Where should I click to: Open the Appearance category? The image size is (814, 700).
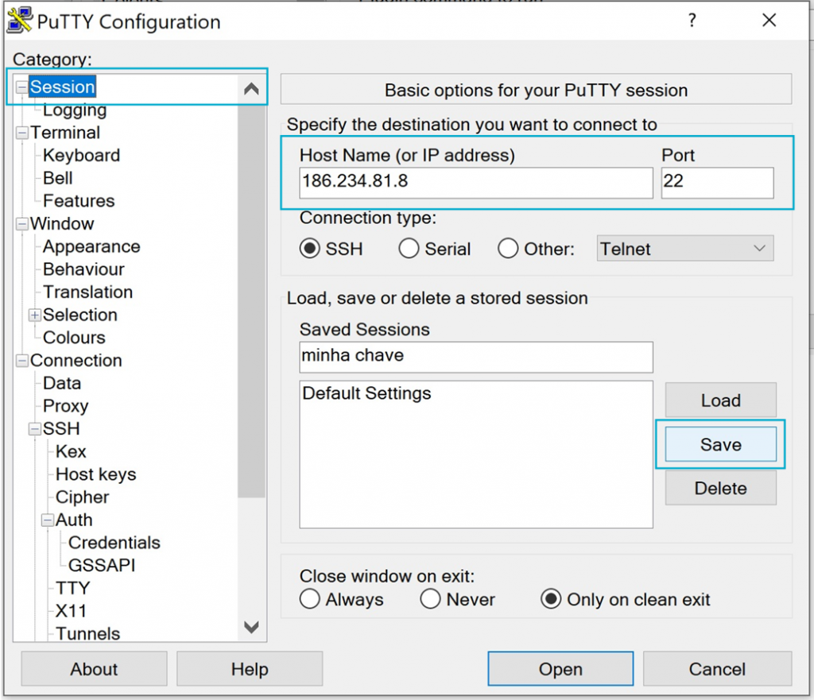point(91,246)
